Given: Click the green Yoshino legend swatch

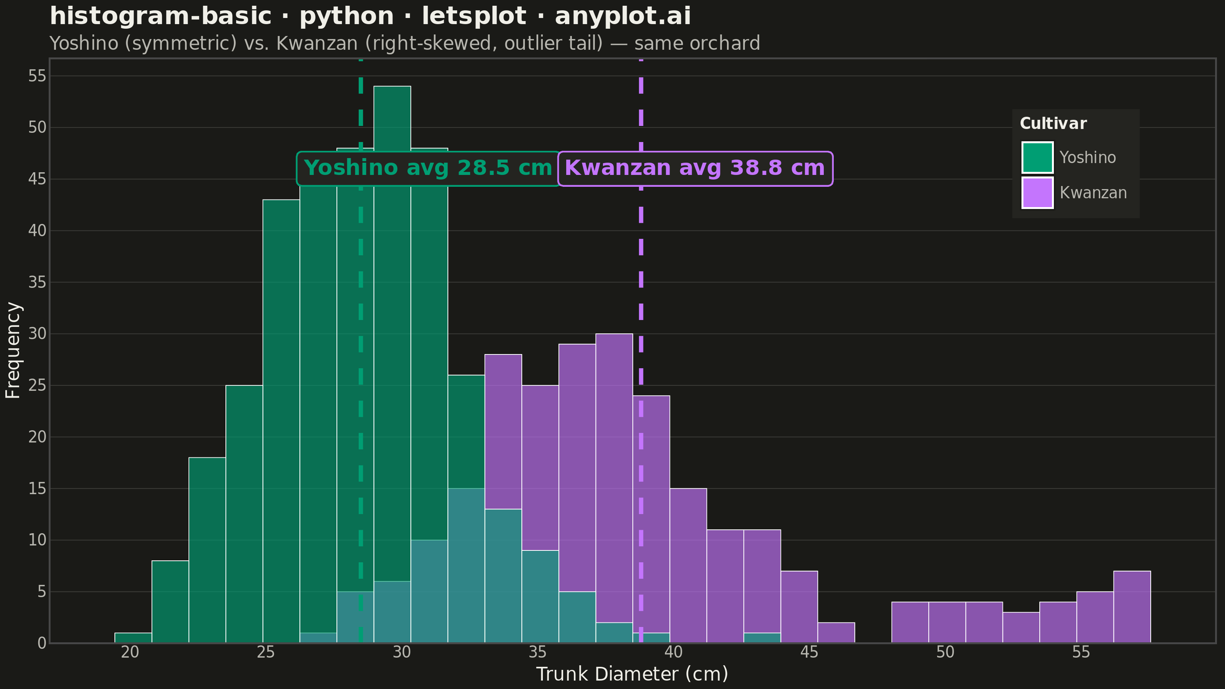Looking at the screenshot, I should pyautogui.click(x=1037, y=157).
